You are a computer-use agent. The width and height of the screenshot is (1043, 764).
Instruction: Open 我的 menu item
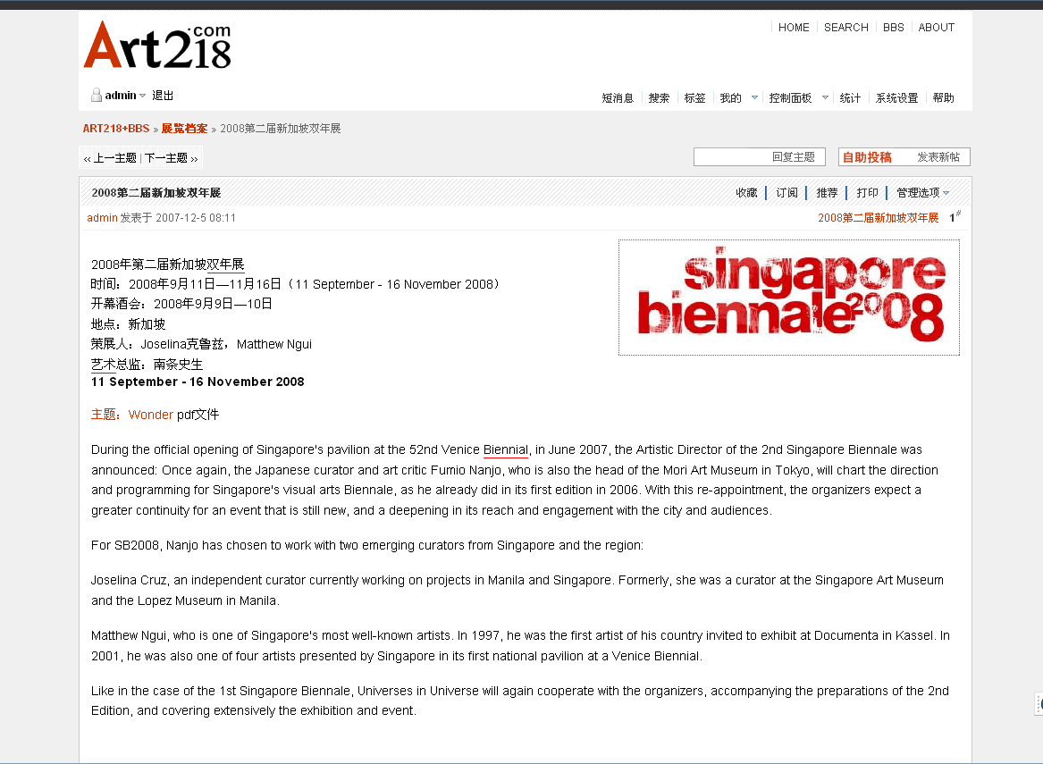pyautogui.click(x=730, y=97)
